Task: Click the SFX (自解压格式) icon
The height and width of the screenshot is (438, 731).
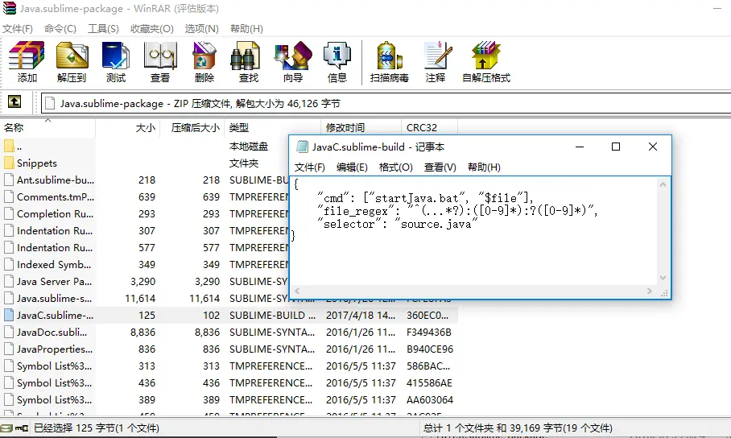Action: pos(485,61)
